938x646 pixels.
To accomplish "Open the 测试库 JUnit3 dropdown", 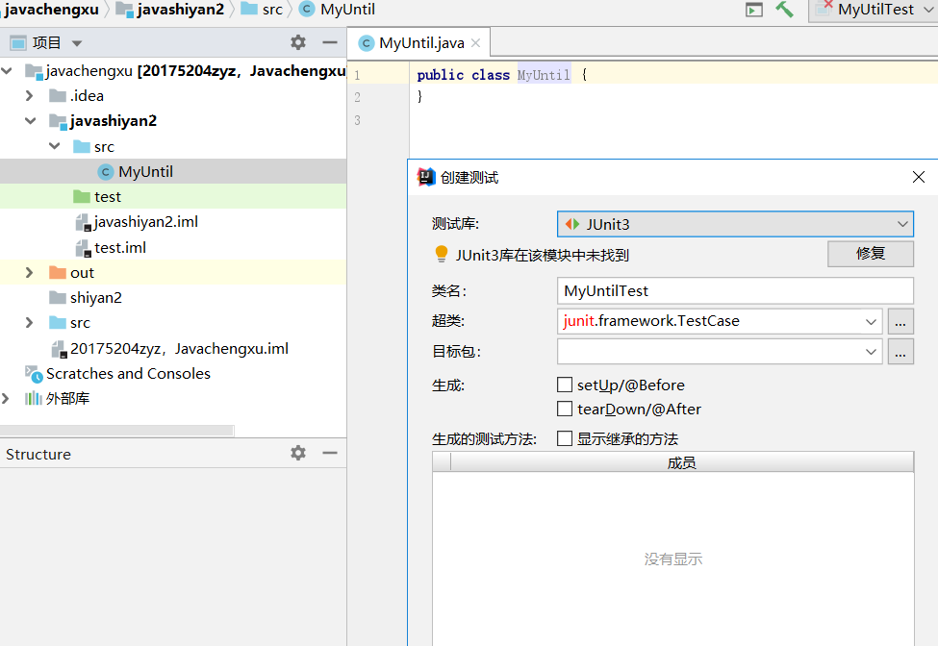I will 902,224.
